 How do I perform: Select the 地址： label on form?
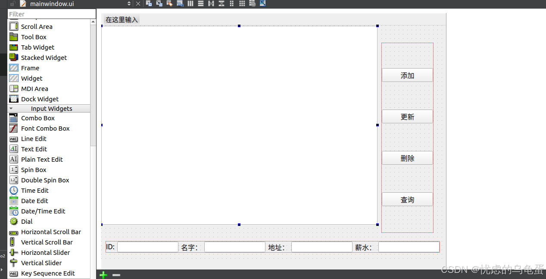[277, 248]
